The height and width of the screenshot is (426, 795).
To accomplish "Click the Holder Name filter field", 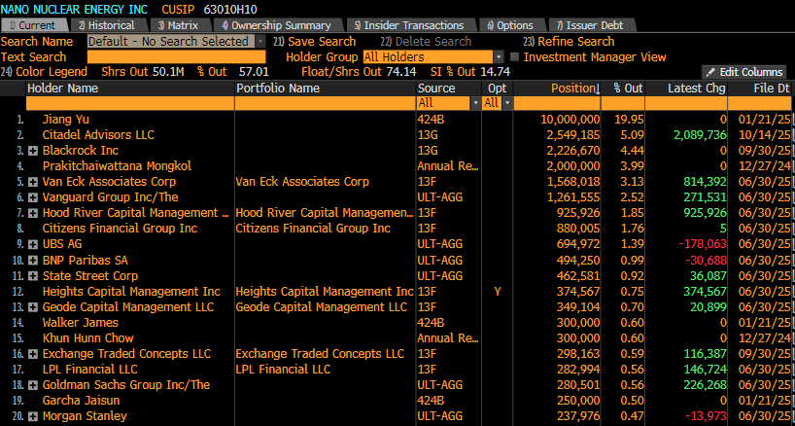I will pos(130,103).
